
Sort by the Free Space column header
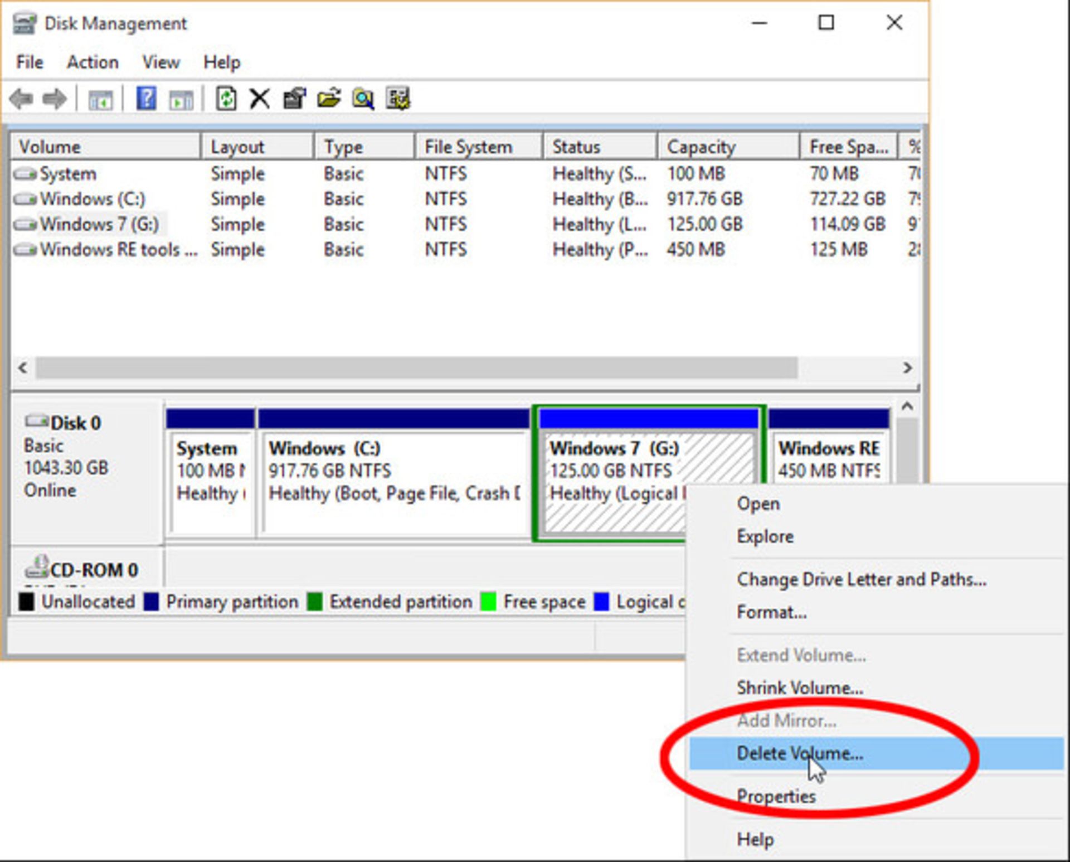click(849, 147)
